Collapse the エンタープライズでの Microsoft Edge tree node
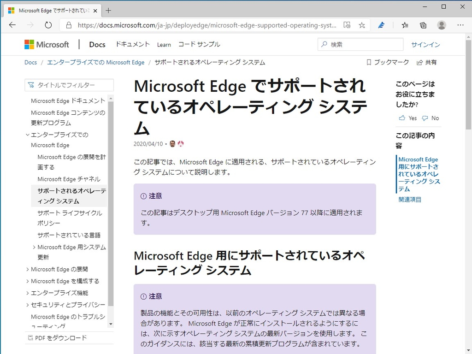 27,135
